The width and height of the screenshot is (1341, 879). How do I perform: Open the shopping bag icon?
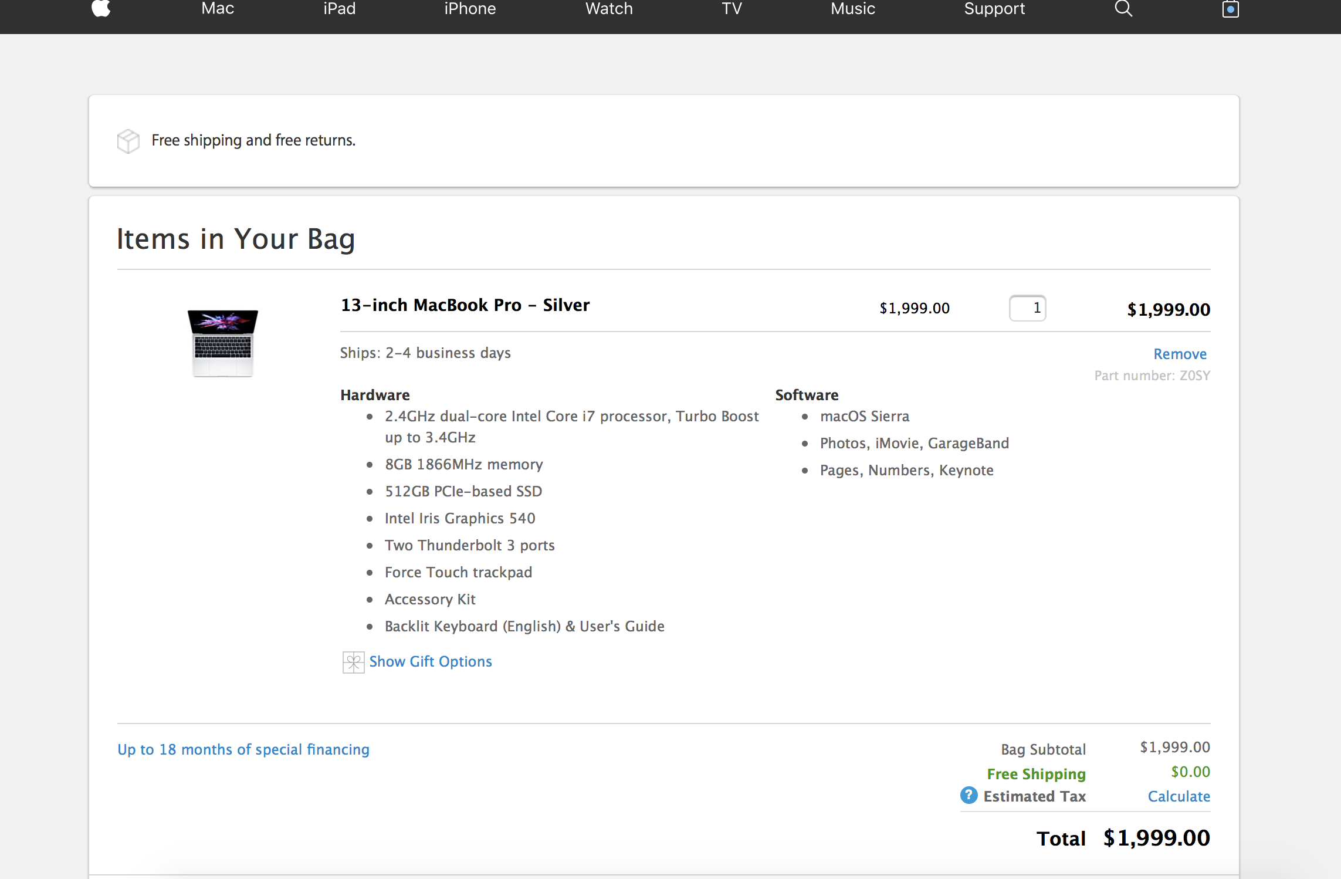tap(1230, 9)
